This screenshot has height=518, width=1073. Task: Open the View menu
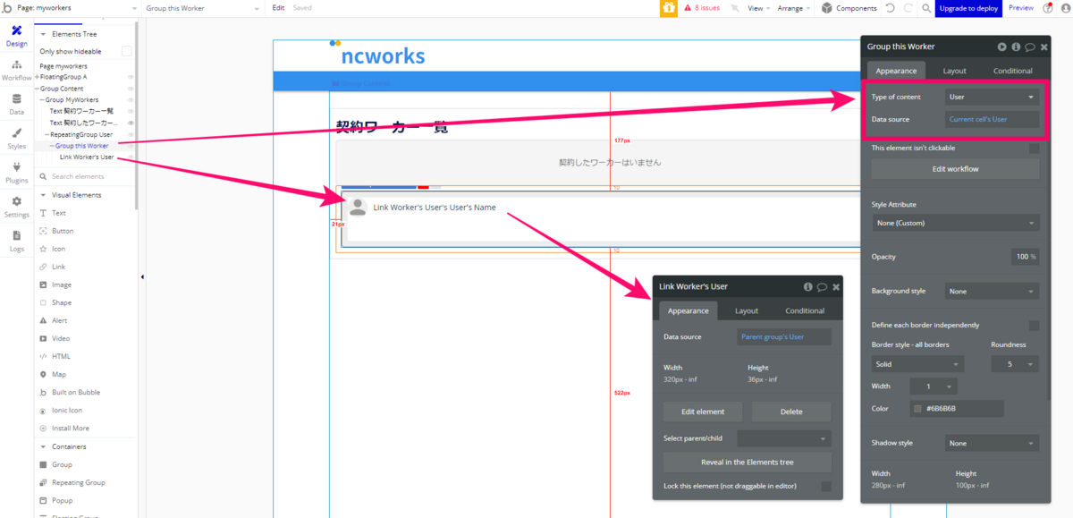click(759, 8)
